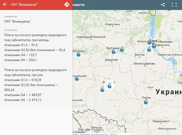Select the gas marker near Шепетовка
Screen dimensions: 182x135
(x=79, y=54)
